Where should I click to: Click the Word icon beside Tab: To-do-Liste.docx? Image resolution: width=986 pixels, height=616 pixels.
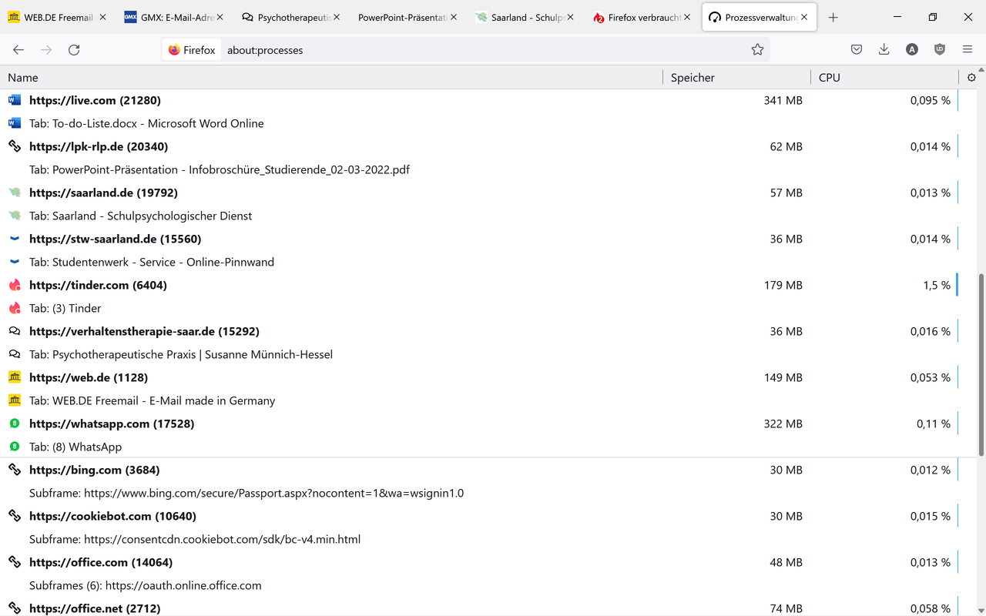tap(15, 123)
